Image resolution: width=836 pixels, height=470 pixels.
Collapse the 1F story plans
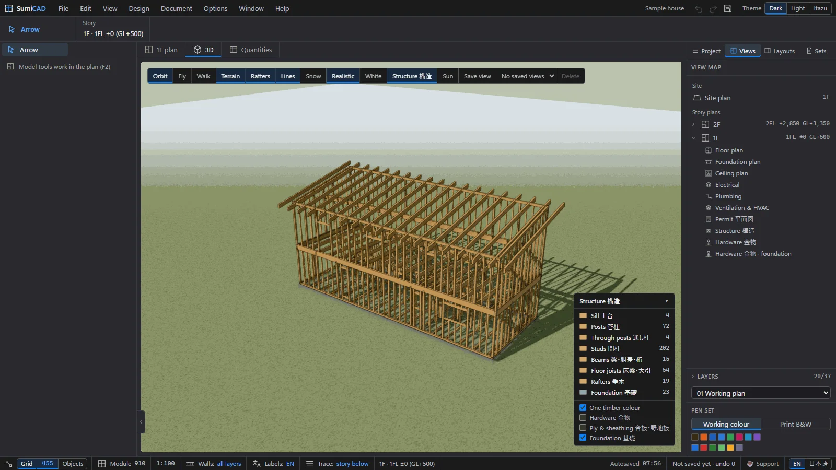693,138
